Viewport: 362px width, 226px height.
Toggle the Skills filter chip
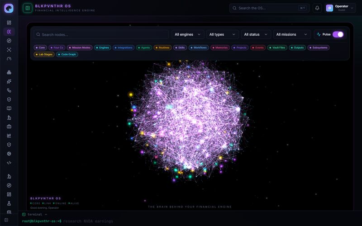coord(180,48)
